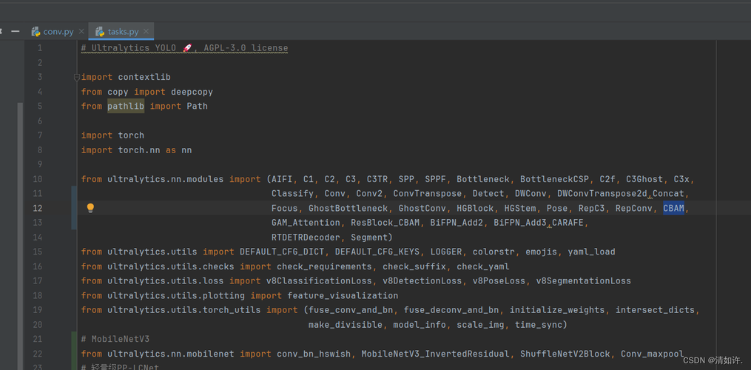The image size is (751, 370).
Task: Click the green change marker beside line 21
Action: click(x=73, y=339)
